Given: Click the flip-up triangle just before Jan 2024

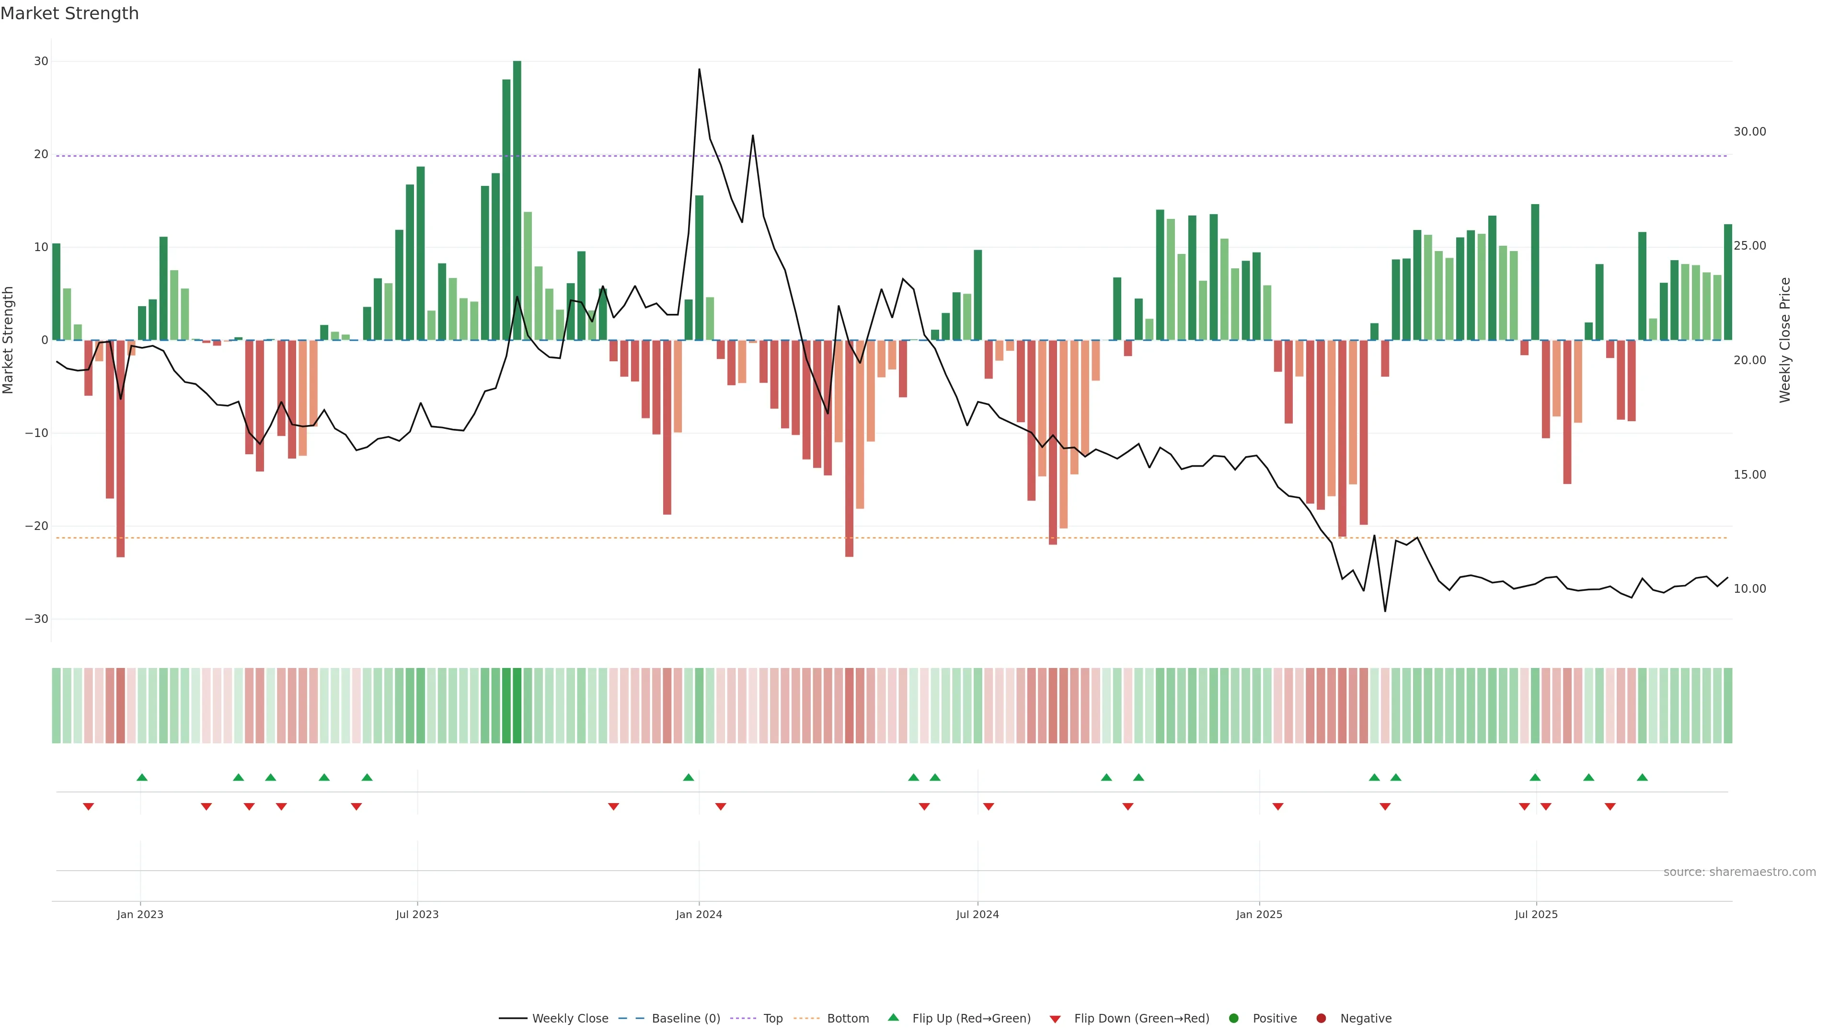Looking at the screenshot, I should tap(689, 777).
